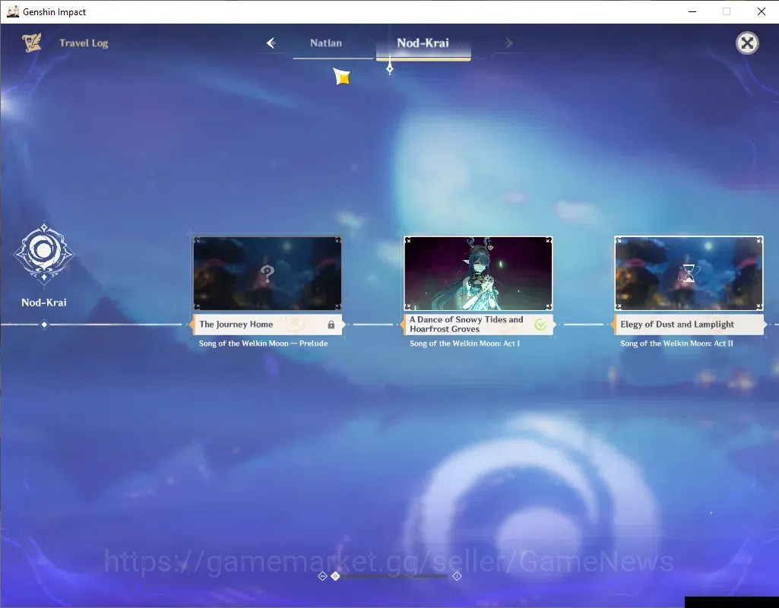Click the bottom scroll bar's left diamond
The width and height of the screenshot is (779, 608).
coord(322,576)
